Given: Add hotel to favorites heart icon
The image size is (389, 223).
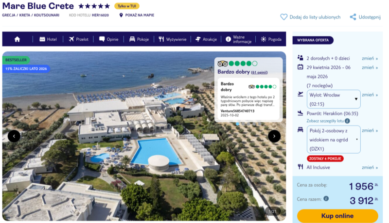Looking at the screenshot, I should point(284,17).
